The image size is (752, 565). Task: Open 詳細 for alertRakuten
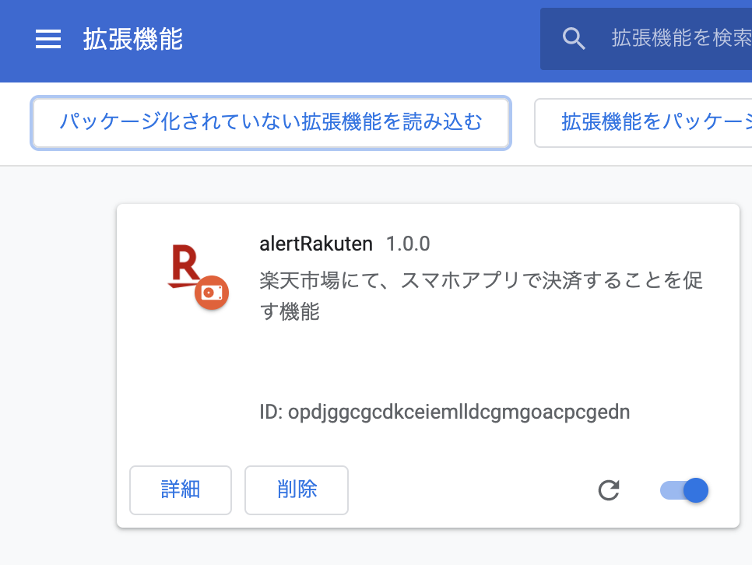click(x=181, y=490)
